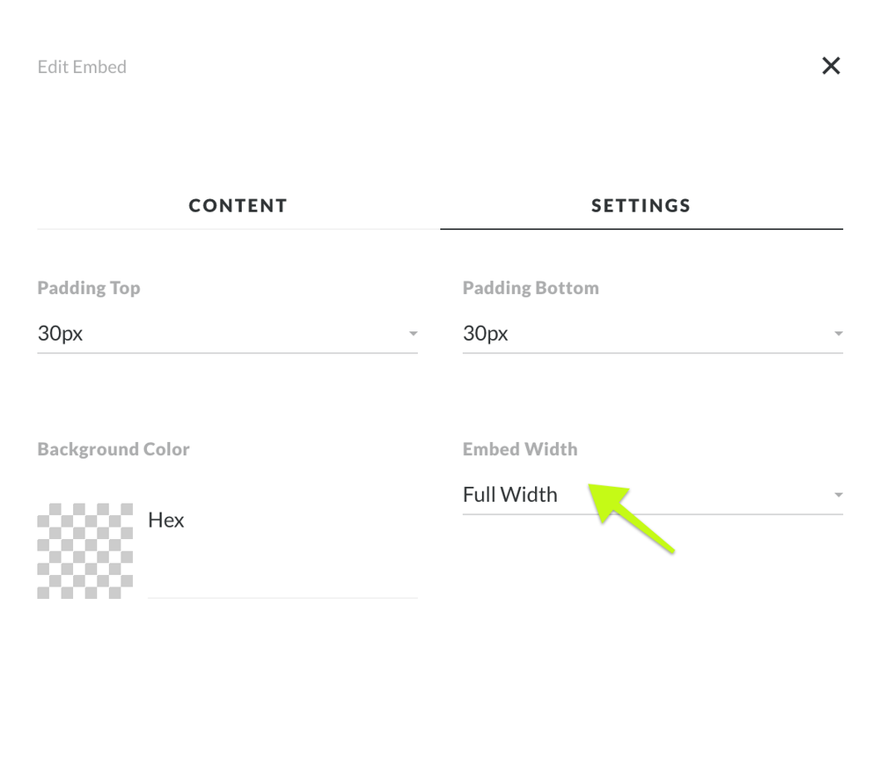Click the Padding Bottom dropdown arrow

(x=838, y=334)
